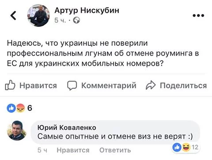
Task: Open Артур Нискубин's profile photo
Action: [x=38, y=15]
